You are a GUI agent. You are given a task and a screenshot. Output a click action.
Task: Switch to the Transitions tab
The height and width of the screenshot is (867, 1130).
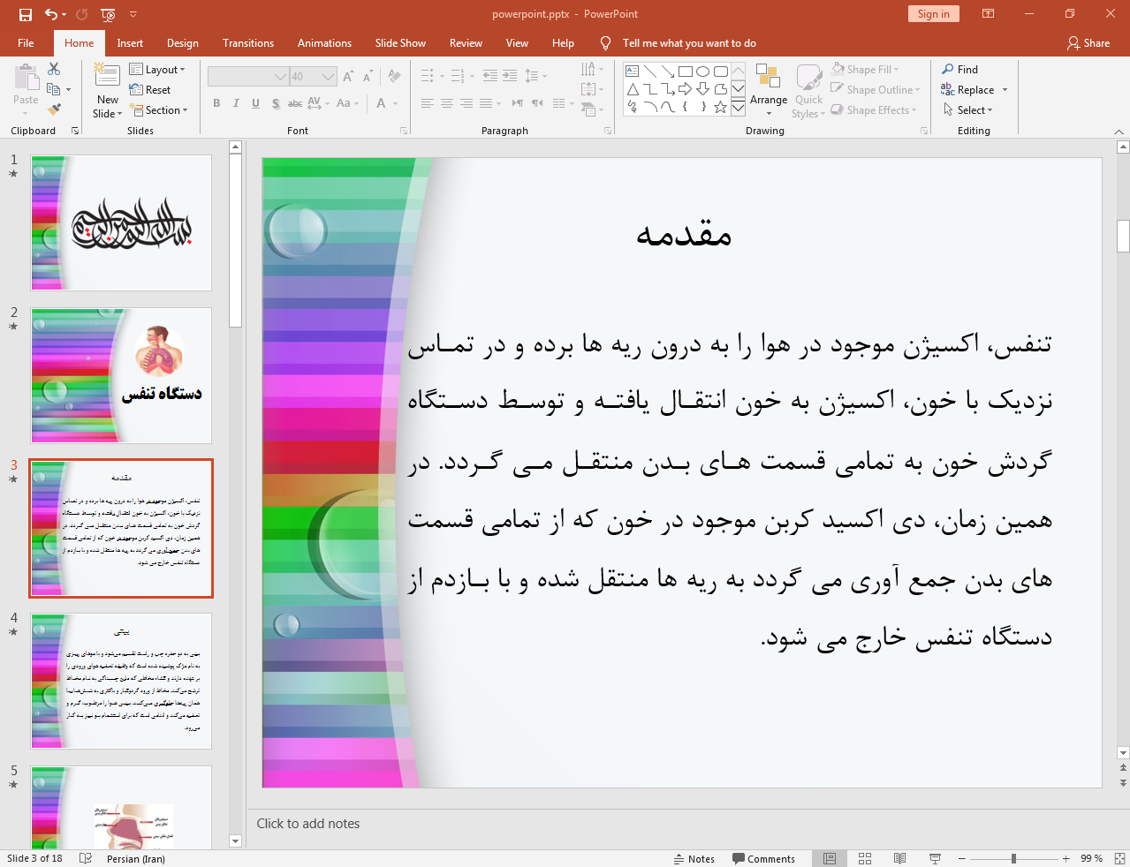248,43
